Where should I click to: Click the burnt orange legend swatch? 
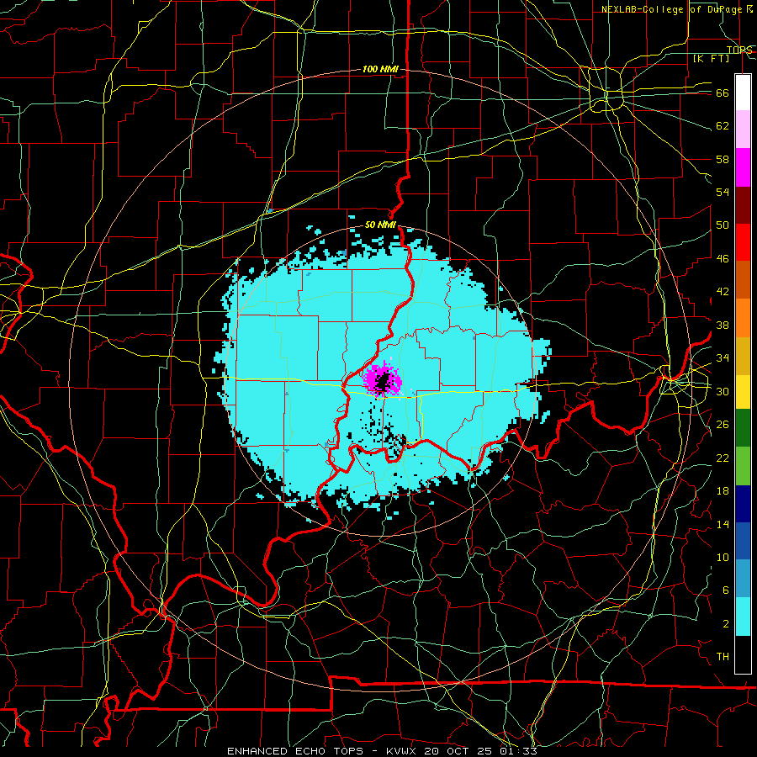pyautogui.click(x=743, y=279)
